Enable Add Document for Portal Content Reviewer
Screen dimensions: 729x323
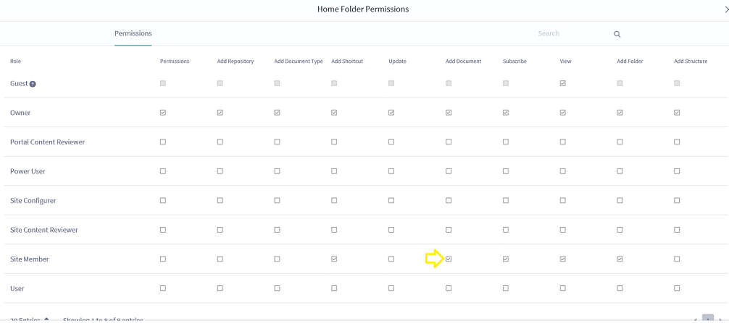click(x=448, y=142)
